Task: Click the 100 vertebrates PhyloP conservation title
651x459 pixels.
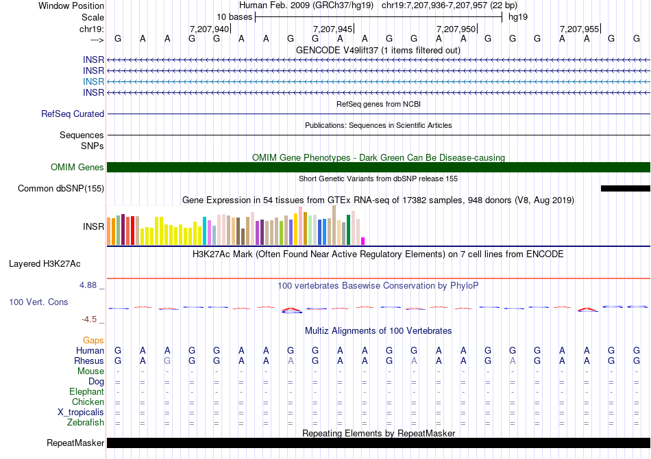Action: pyautogui.click(x=378, y=285)
